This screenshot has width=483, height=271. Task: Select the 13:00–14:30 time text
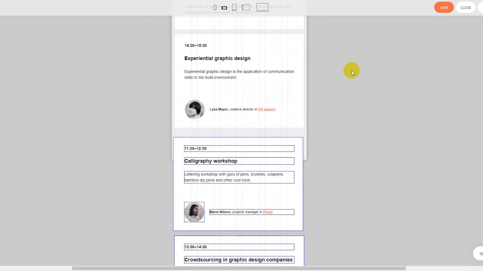(239, 247)
